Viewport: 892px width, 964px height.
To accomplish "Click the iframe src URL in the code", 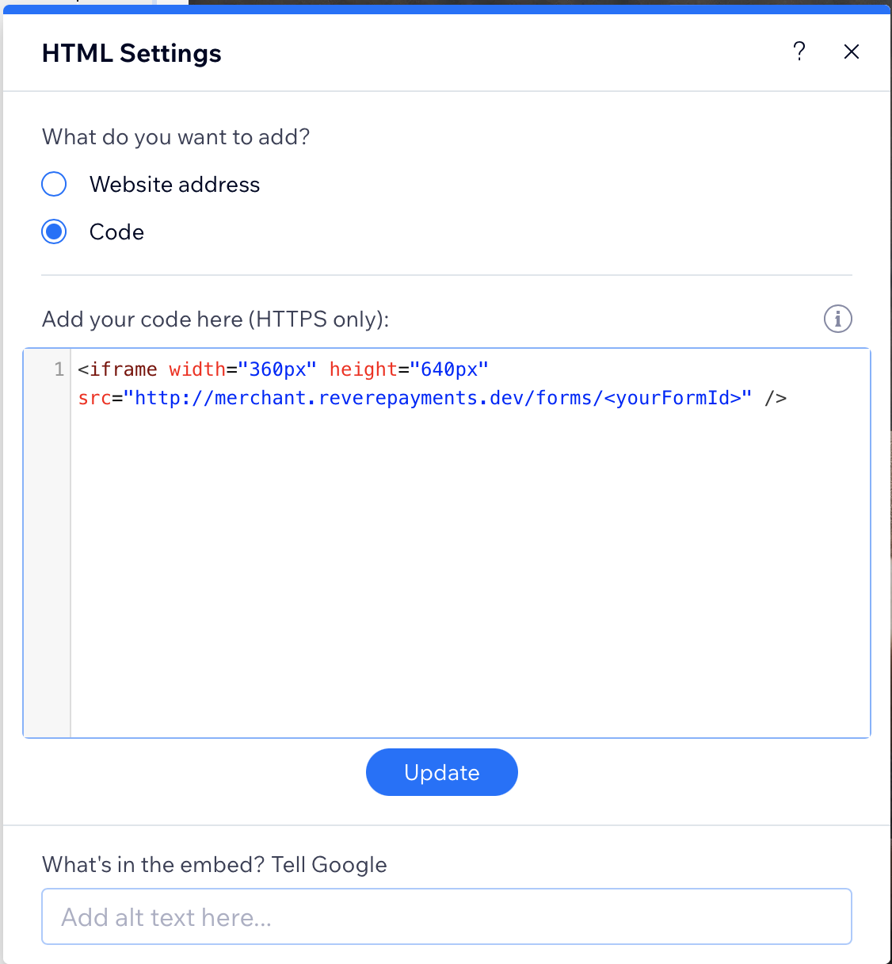I will pos(436,397).
